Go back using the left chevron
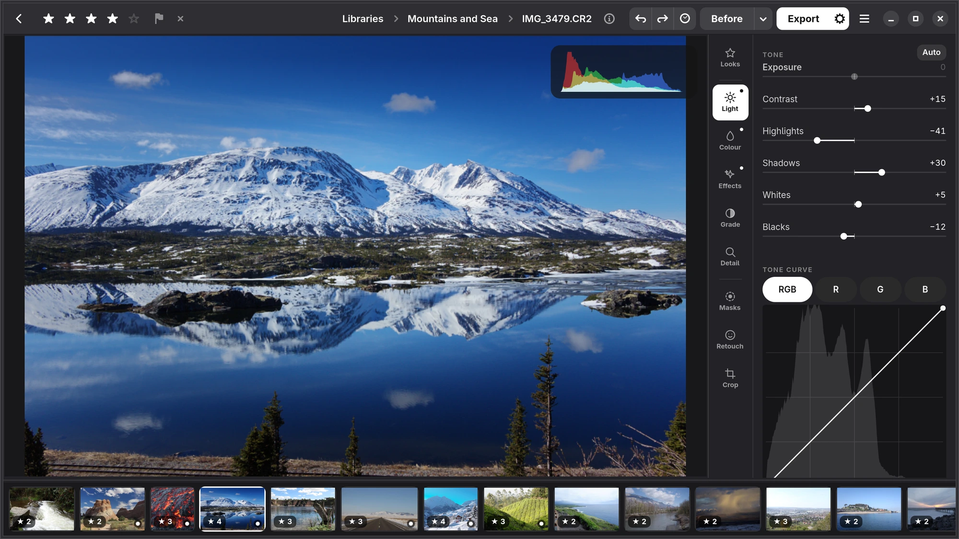The height and width of the screenshot is (539, 959). tap(19, 19)
